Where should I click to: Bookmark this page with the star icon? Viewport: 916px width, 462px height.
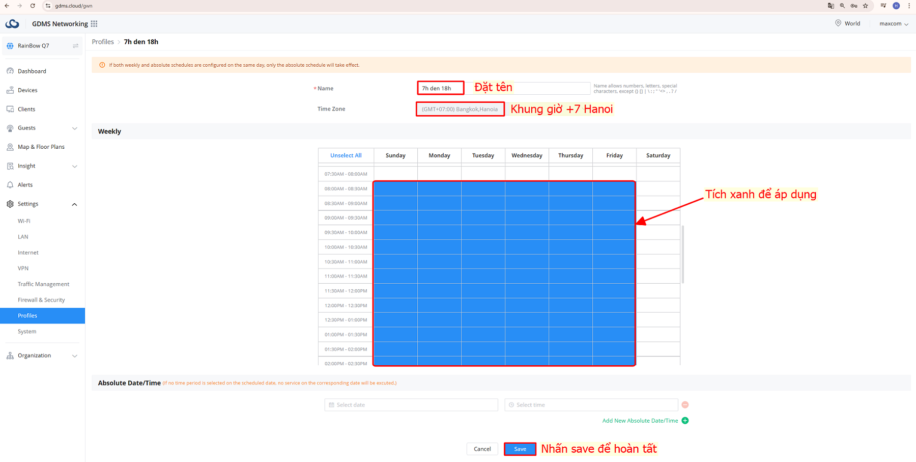pos(865,6)
